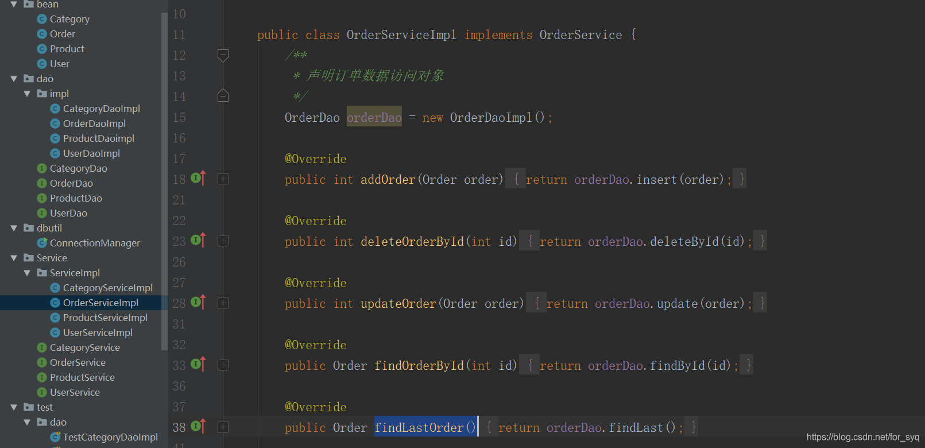Click line number 38 in the gutter
Screen dimensions: 925x448
(179, 428)
